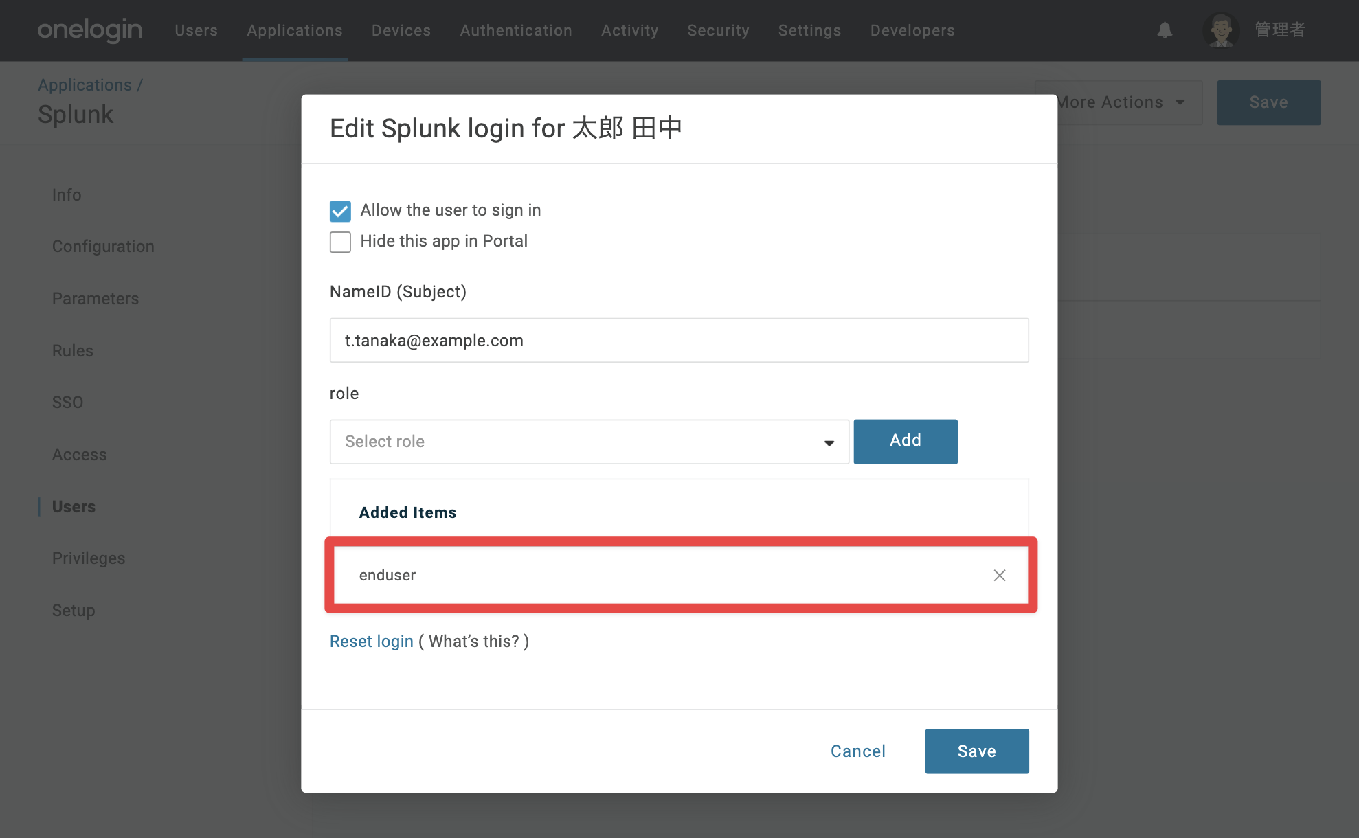Uncheck Allow the user to sign in
This screenshot has height=838, width=1359.
click(340, 211)
